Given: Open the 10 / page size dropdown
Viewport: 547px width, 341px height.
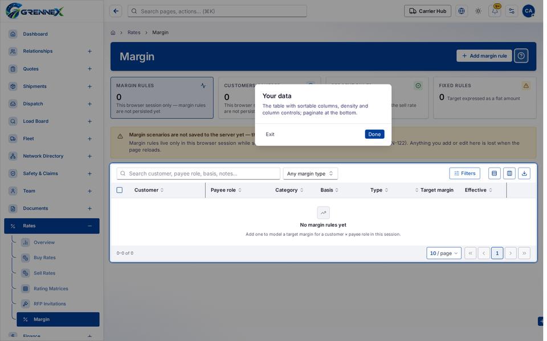Looking at the screenshot, I should (x=444, y=253).
